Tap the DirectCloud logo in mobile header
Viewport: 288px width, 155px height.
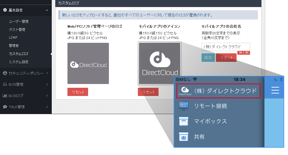pos(185,91)
